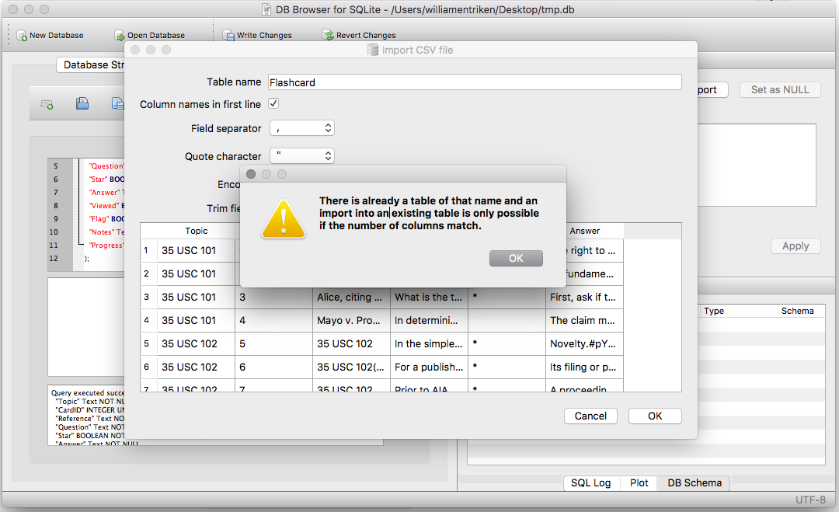Viewport: 839px width, 512px height.
Task: Click the Topic column header
Action: [197, 231]
